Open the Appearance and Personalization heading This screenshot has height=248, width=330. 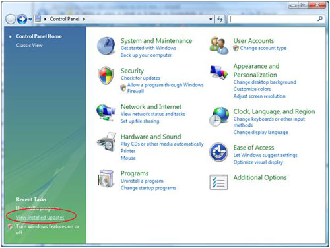coord(256,71)
